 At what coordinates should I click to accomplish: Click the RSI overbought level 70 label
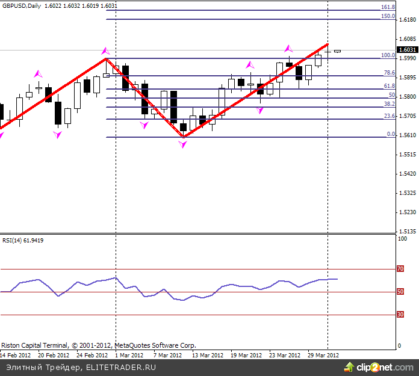point(400,270)
